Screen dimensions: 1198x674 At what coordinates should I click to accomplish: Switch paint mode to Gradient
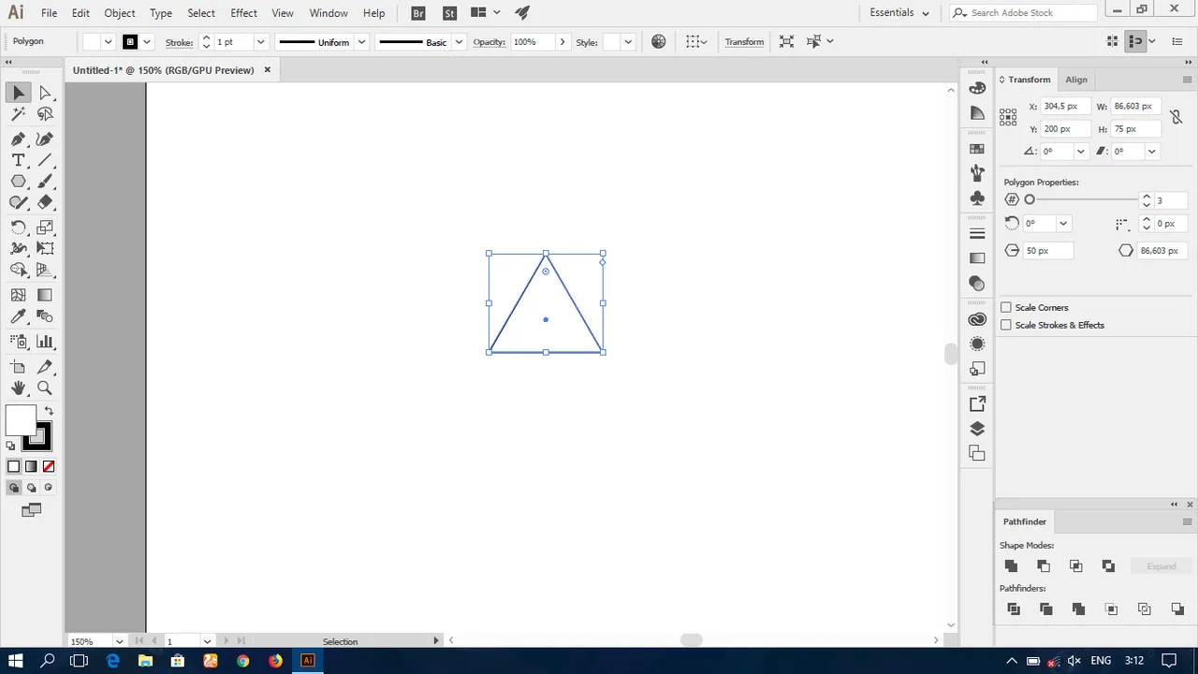(x=31, y=466)
